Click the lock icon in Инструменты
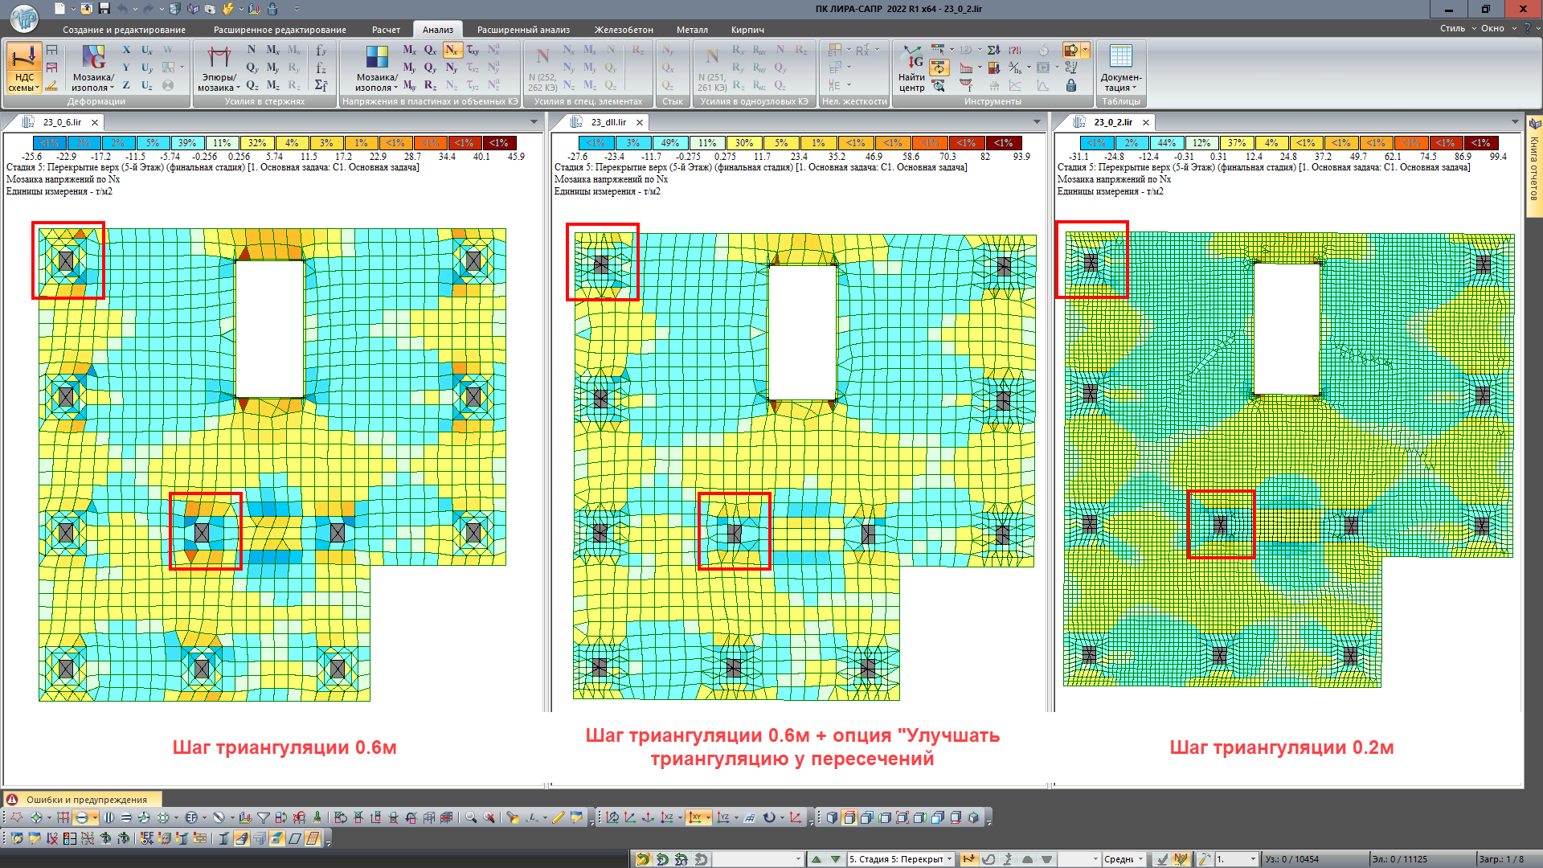 click(x=1071, y=85)
